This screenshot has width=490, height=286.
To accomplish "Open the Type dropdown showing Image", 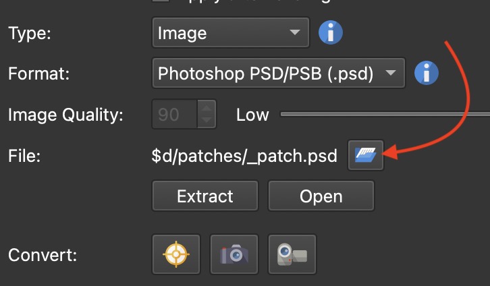I will click(x=230, y=32).
